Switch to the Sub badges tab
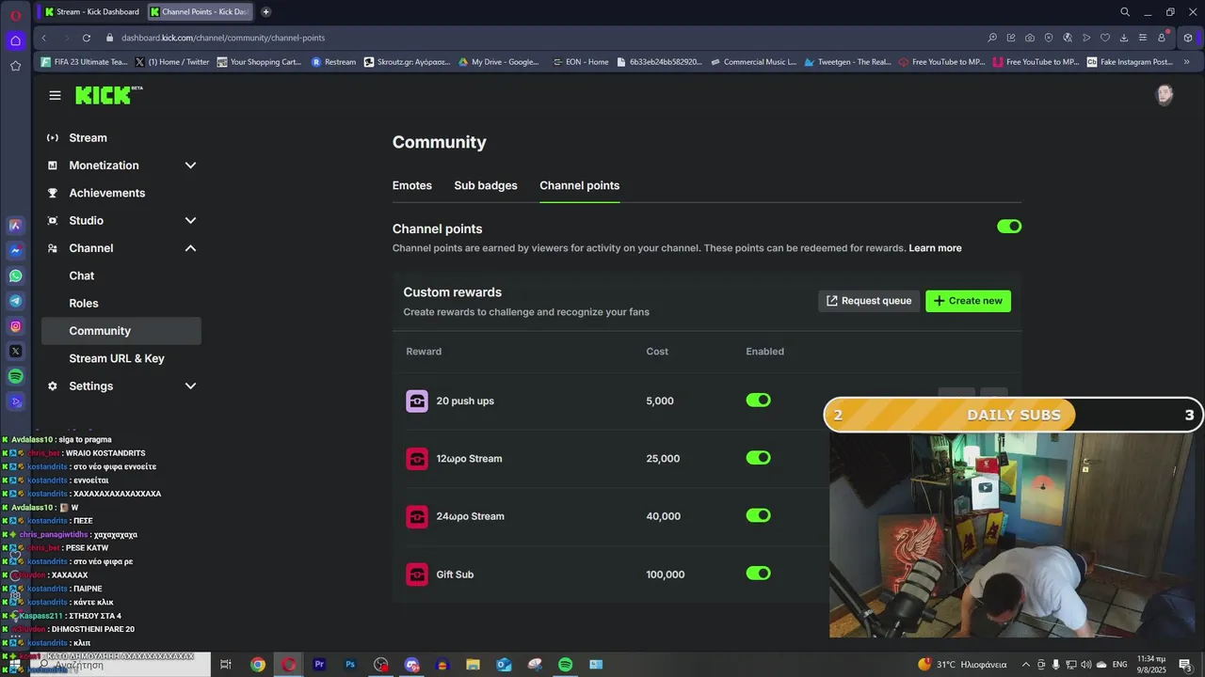Viewport: 1205px width, 677px height. [486, 185]
